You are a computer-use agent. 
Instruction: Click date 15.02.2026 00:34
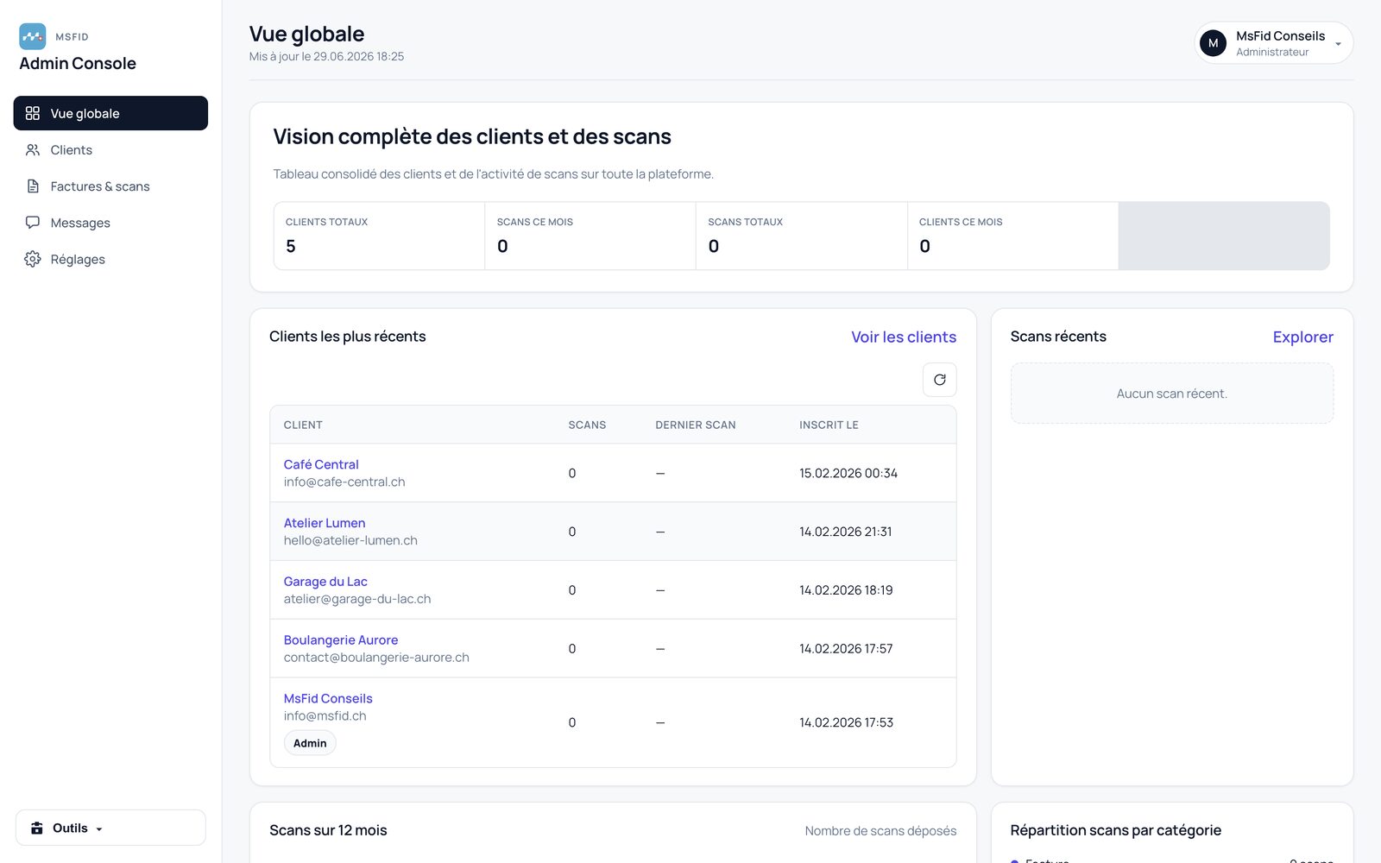click(x=848, y=473)
